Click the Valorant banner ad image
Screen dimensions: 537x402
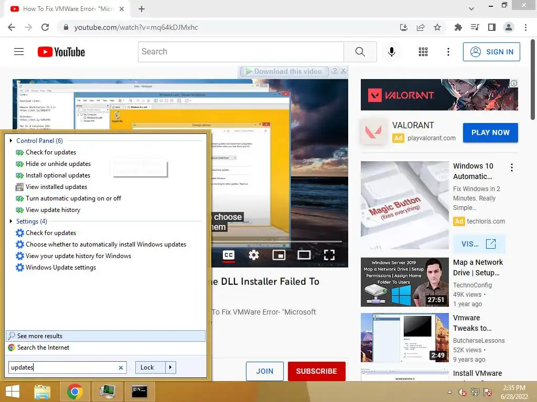439,95
